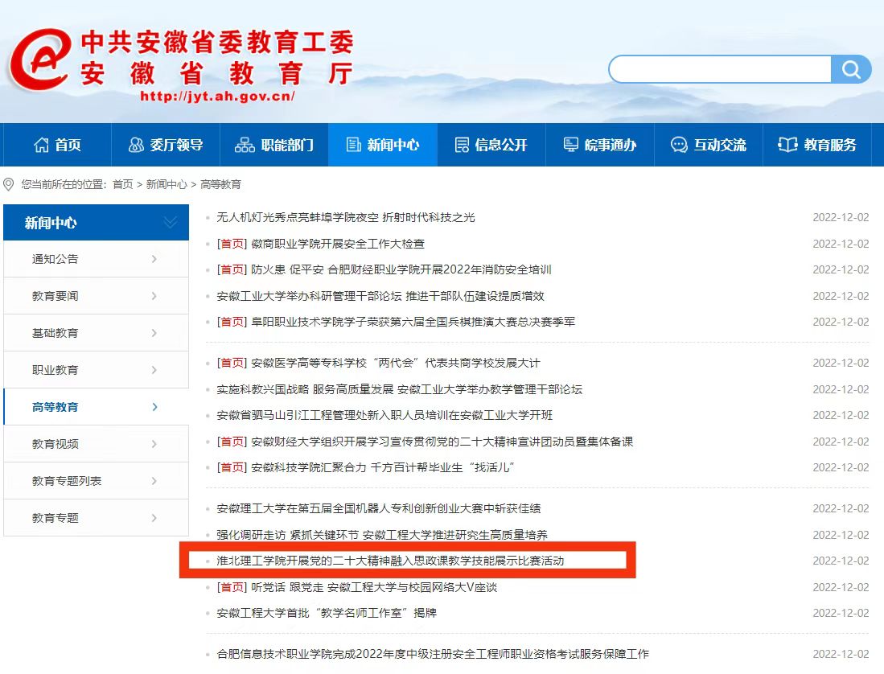884x674 pixels.
Task: Open 基础教育 sidebar section
Action: [x=56, y=333]
